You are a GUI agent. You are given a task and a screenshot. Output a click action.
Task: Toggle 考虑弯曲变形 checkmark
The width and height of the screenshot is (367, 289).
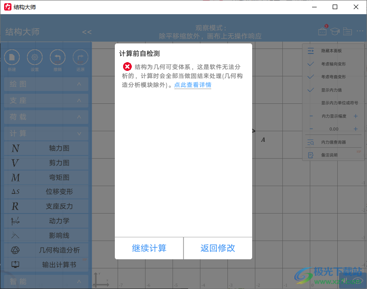pyautogui.click(x=311, y=77)
